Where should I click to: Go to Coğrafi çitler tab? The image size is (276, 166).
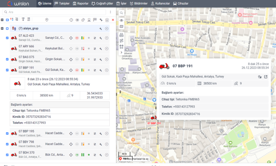[x=102, y=3]
